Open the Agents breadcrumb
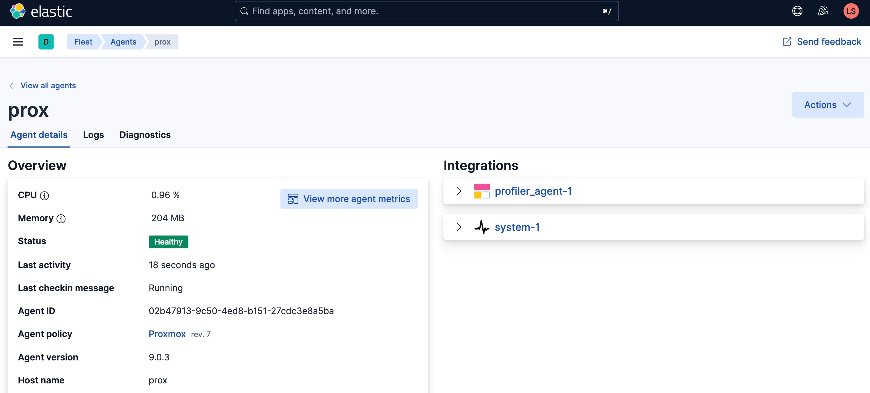The width and height of the screenshot is (870, 393). 123,42
